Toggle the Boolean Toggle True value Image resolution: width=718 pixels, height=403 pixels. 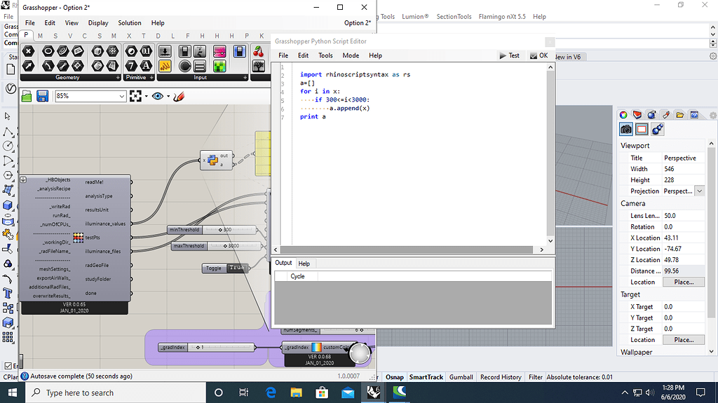pos(237,268)
